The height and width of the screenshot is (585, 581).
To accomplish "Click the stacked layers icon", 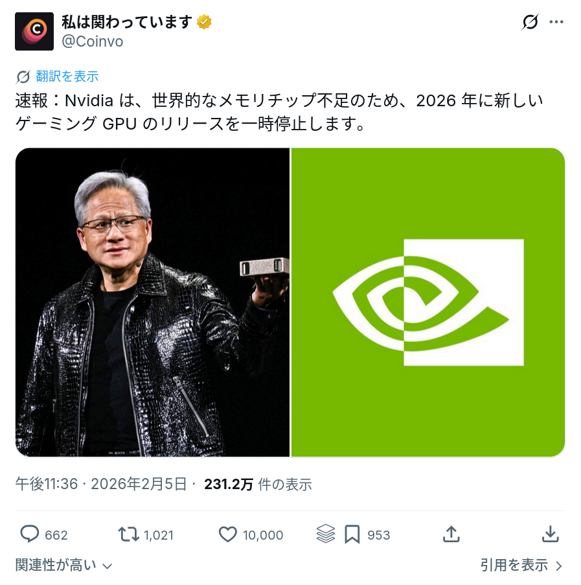I will tap(326, 534).
